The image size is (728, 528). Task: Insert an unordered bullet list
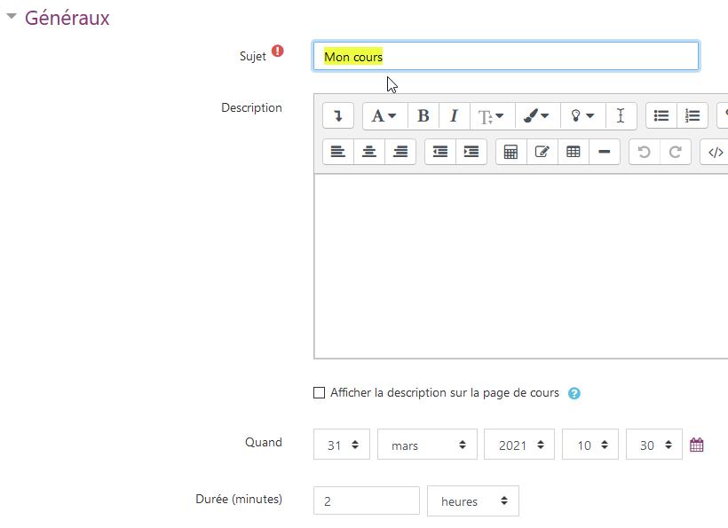tap(661, 116)
